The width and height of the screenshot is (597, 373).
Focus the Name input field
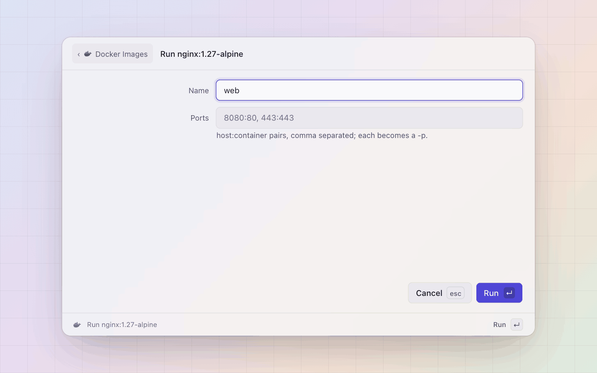click(369, 90)
